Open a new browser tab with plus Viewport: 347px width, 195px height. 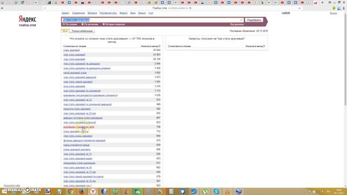click(x=323, y=2)
